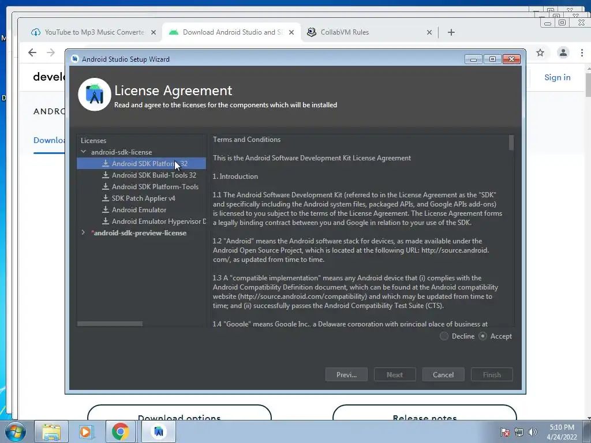Select Android Emulator Hypervisor Driver item
591x443 pixels.
point(141,221)
